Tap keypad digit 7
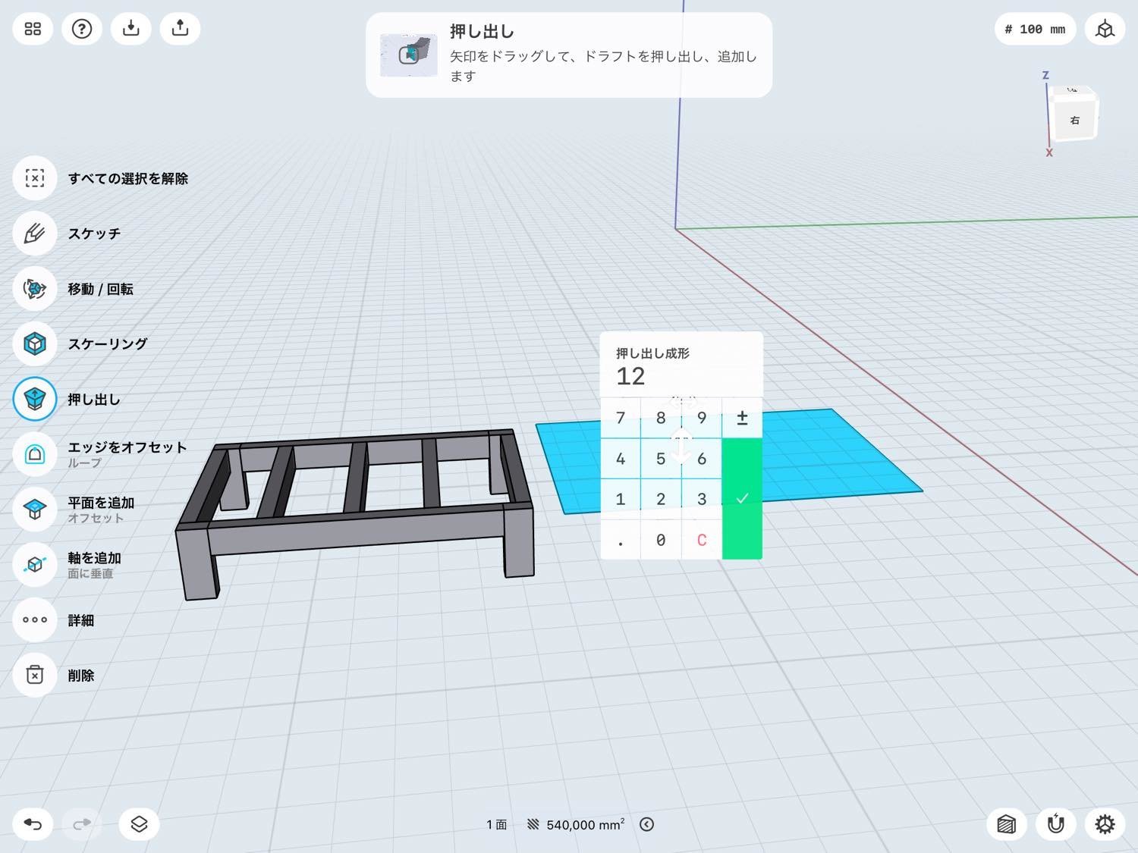The width and height of the screenshot is (1138, 853). point(621,418)
